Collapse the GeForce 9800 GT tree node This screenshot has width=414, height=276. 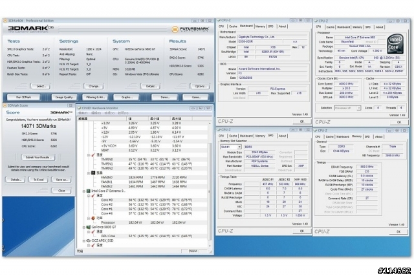pos(84,227)
